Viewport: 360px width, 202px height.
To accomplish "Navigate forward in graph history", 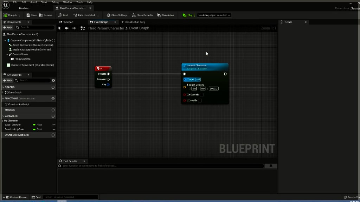I will coord(74,28).
